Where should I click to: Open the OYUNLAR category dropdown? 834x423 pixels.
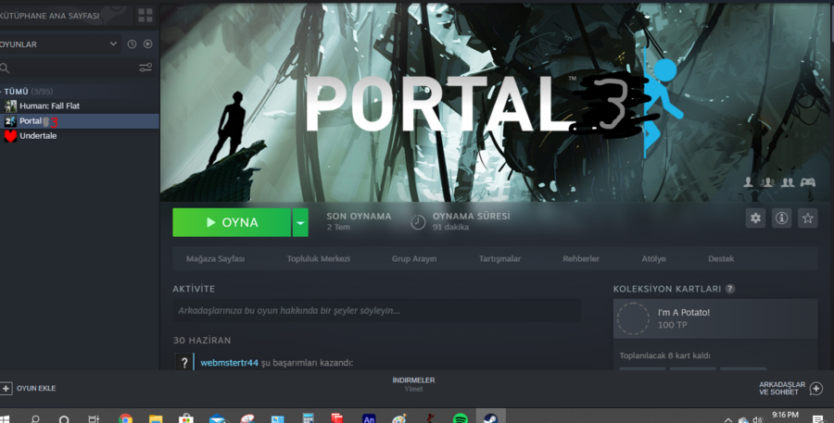click(x=60, y=44)
